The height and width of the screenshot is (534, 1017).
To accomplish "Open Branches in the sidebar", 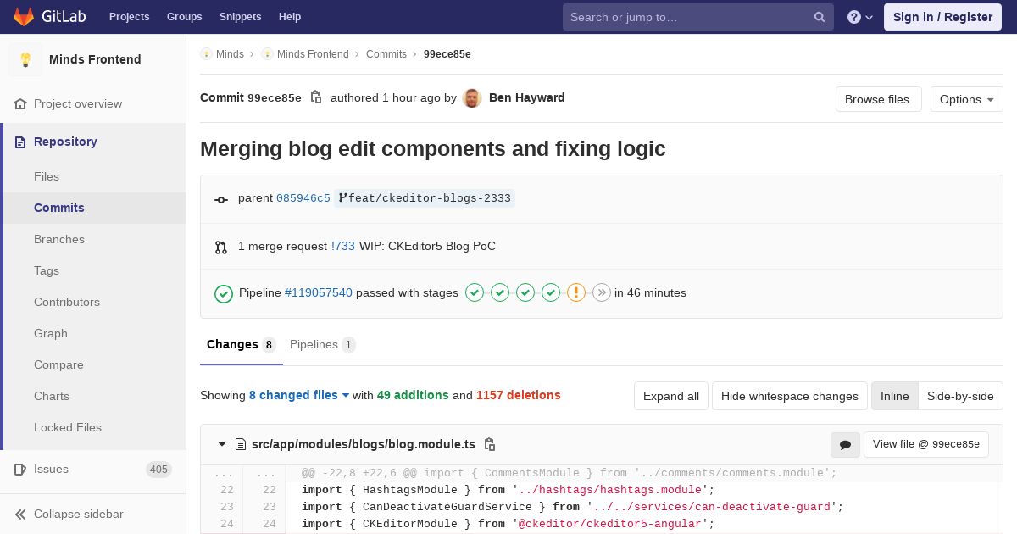I will (x=59, y=239).
